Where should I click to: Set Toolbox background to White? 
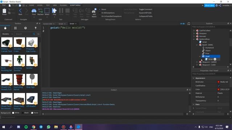13,113
